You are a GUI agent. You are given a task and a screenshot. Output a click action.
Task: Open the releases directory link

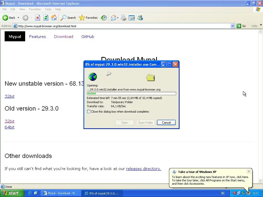(x=144, y=169)
